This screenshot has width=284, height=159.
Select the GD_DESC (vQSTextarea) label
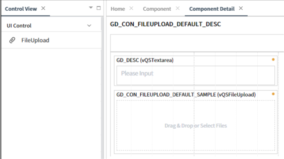pos(145,60)
